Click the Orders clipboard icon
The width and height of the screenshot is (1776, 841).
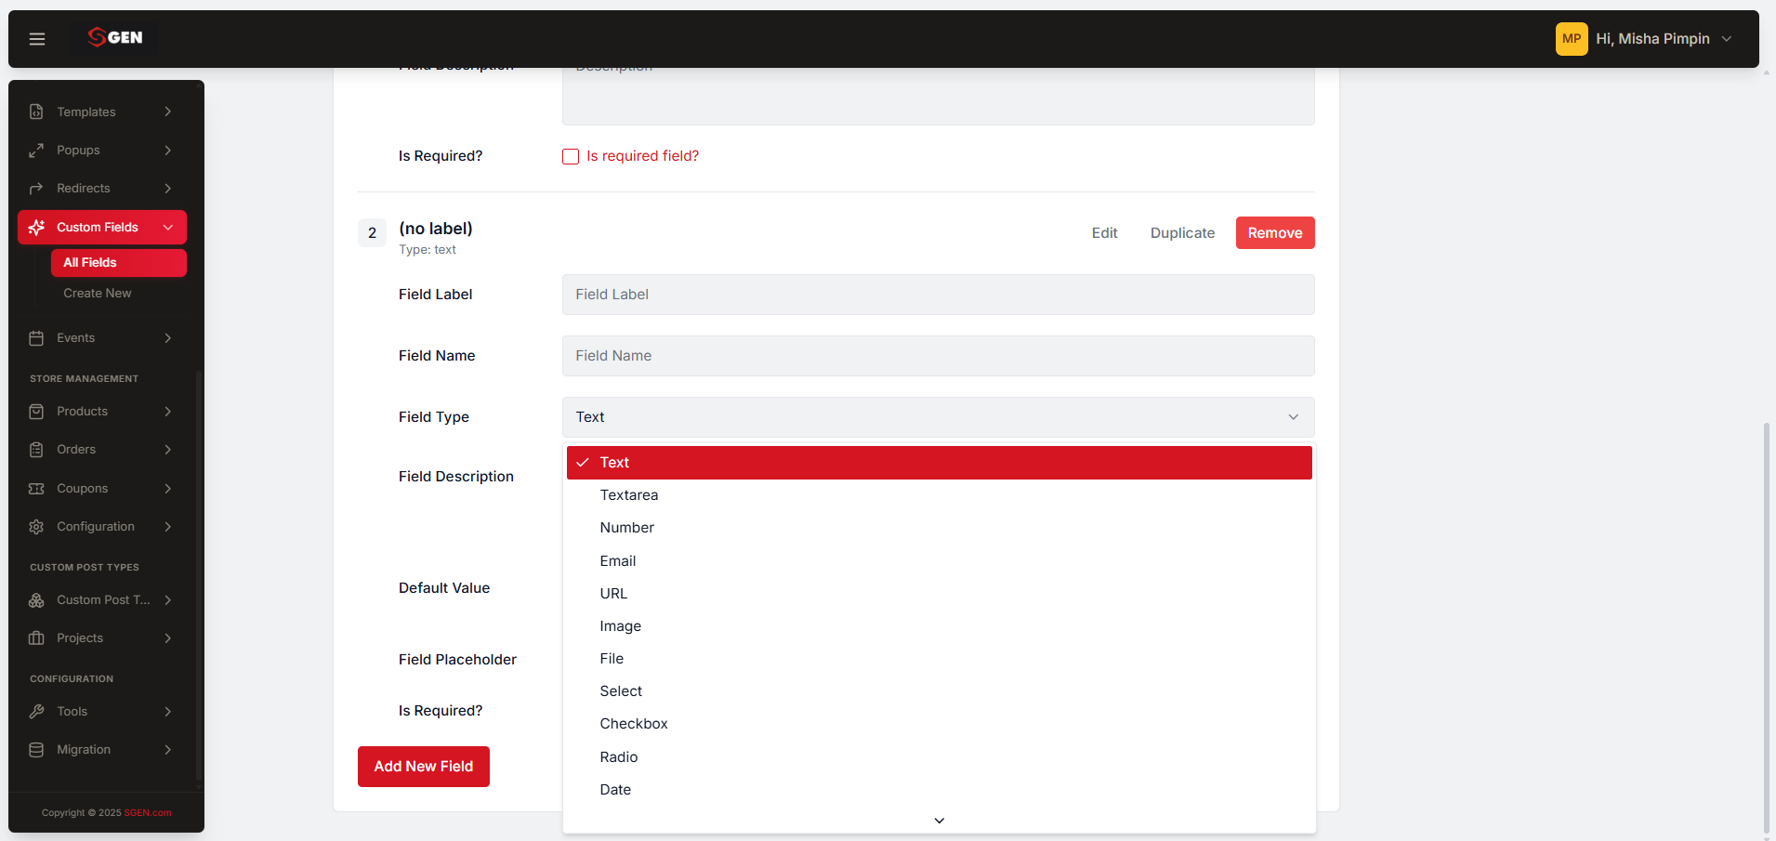click(x=36, y=449)
